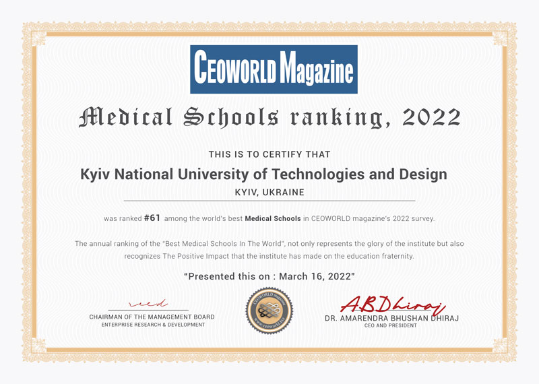
Task: Click the CEOWORLD Magazine logo banner
Action: (274, 69)
